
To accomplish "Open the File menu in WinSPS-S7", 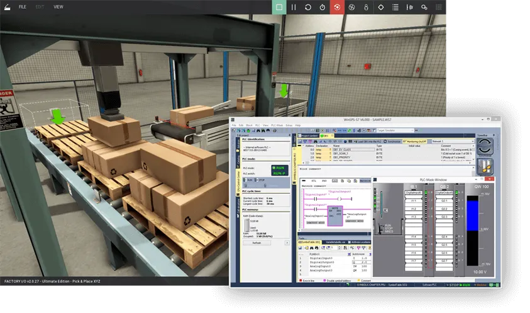I will coord(234,125).
